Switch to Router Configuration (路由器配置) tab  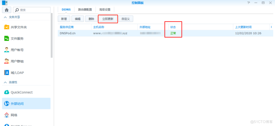(85, 10)
